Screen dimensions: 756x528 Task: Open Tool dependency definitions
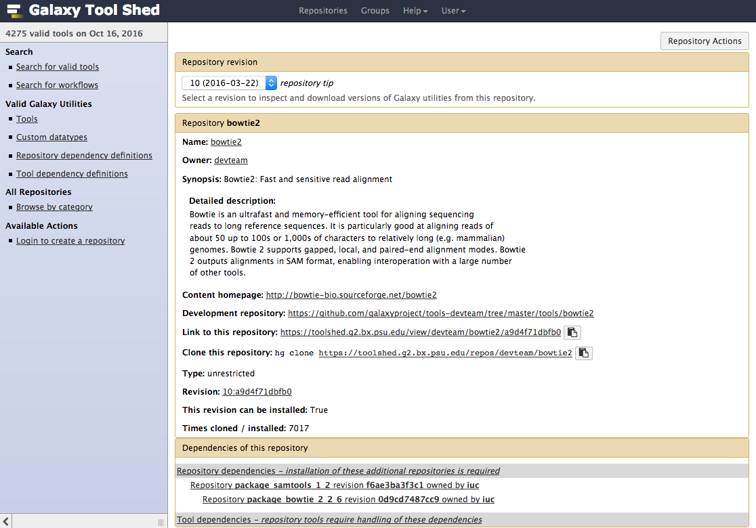point(72,174)
